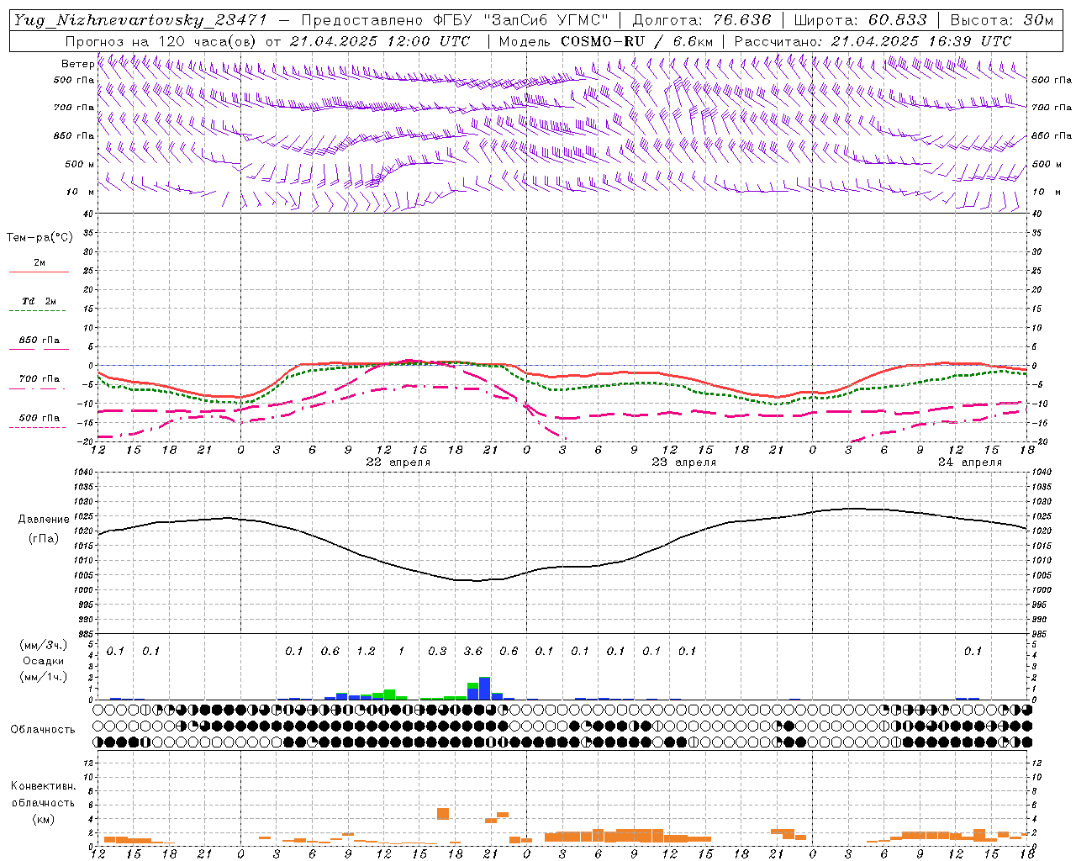The image size is (1076, 861).
Task: Select the 3.6 three-hour precipitation value
Action: 473,652
